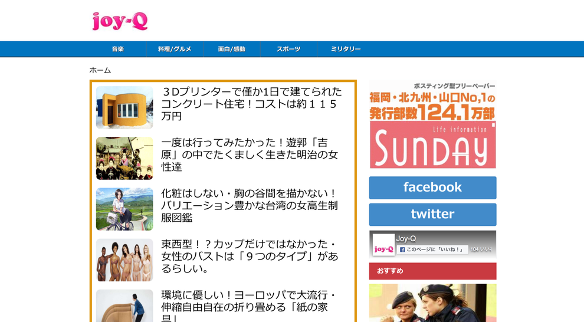
Task: Open the ミリタリー category tab
Action: coord(346,49)
